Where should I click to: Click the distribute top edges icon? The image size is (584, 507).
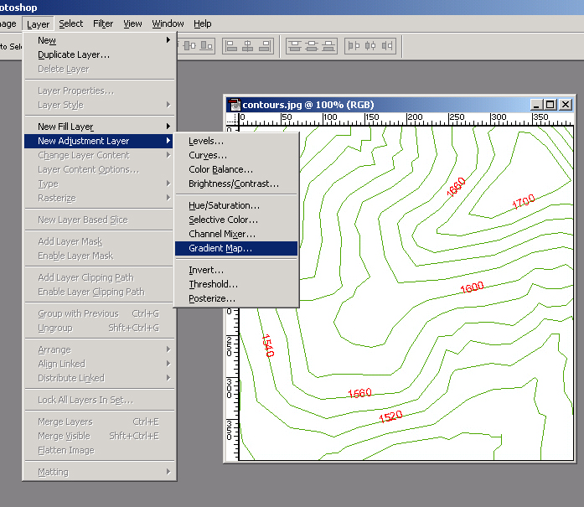[296, 46]
